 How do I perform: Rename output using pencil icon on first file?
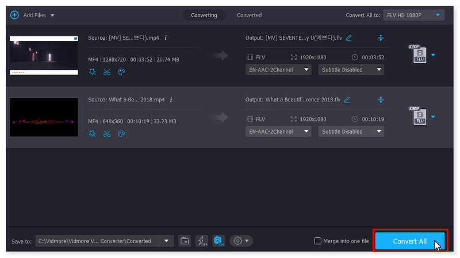348,38
